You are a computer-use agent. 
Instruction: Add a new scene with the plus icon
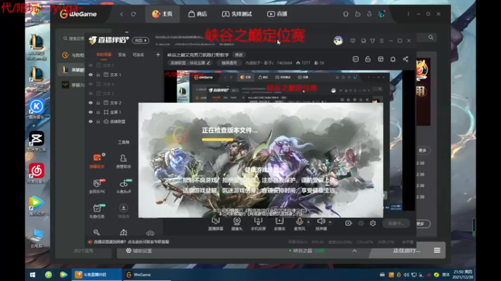coord(158,55)
